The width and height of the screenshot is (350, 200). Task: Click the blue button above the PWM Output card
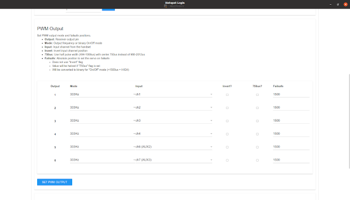click(108, 10)
